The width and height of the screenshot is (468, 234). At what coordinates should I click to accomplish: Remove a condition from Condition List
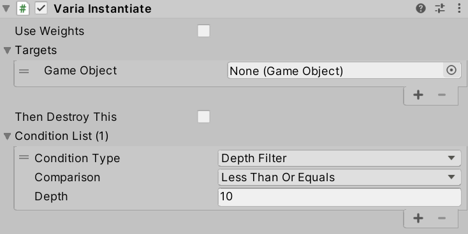[x=442, y=218]
